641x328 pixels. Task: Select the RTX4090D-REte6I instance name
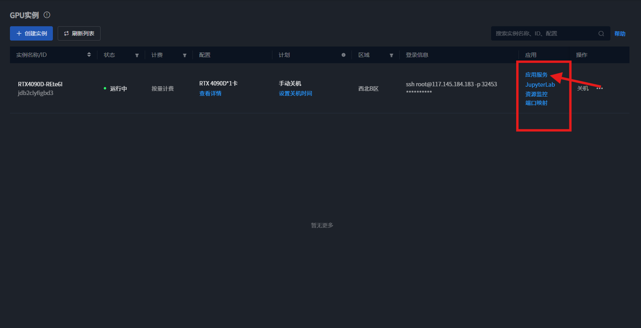(x=40, y=84)
